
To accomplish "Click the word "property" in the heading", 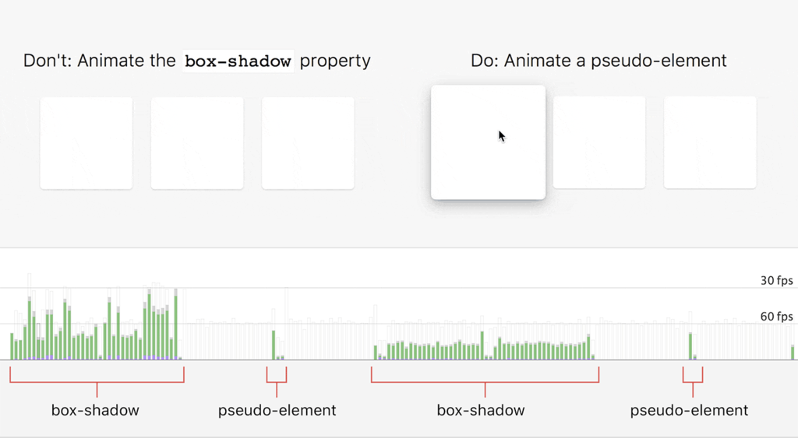I will pos(335,61).
